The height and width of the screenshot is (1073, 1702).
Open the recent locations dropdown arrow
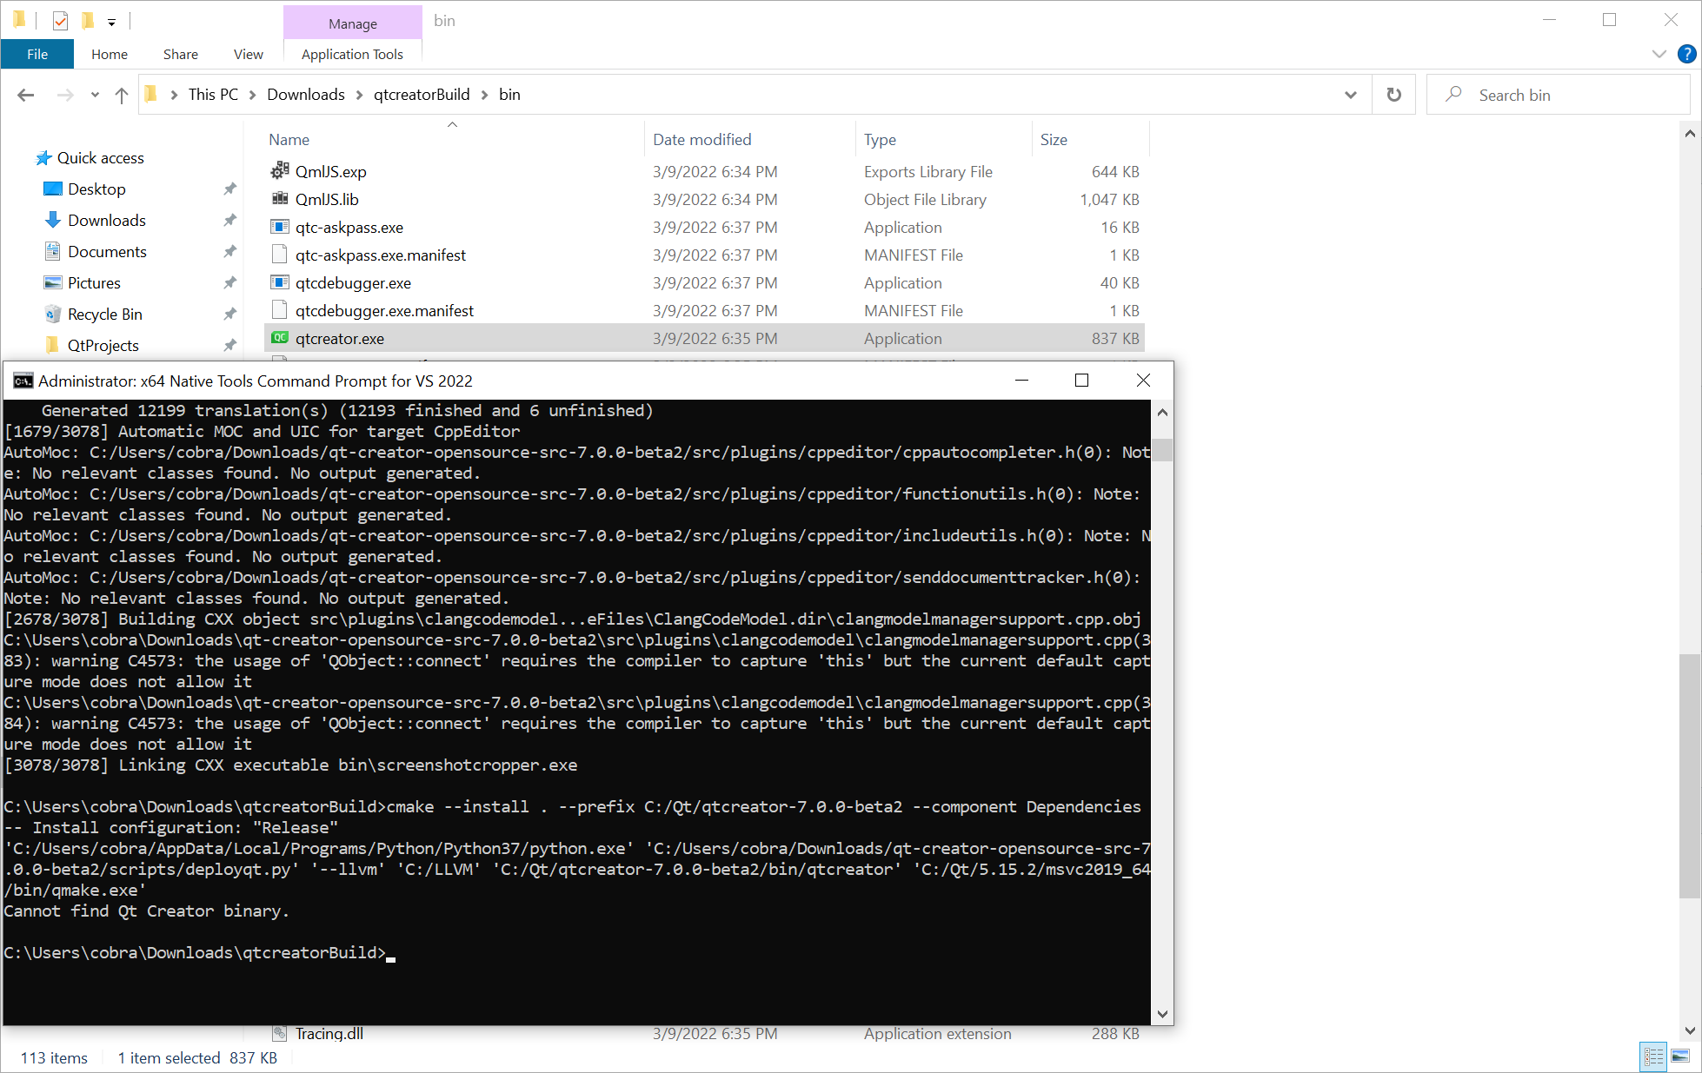pos(95,95)
